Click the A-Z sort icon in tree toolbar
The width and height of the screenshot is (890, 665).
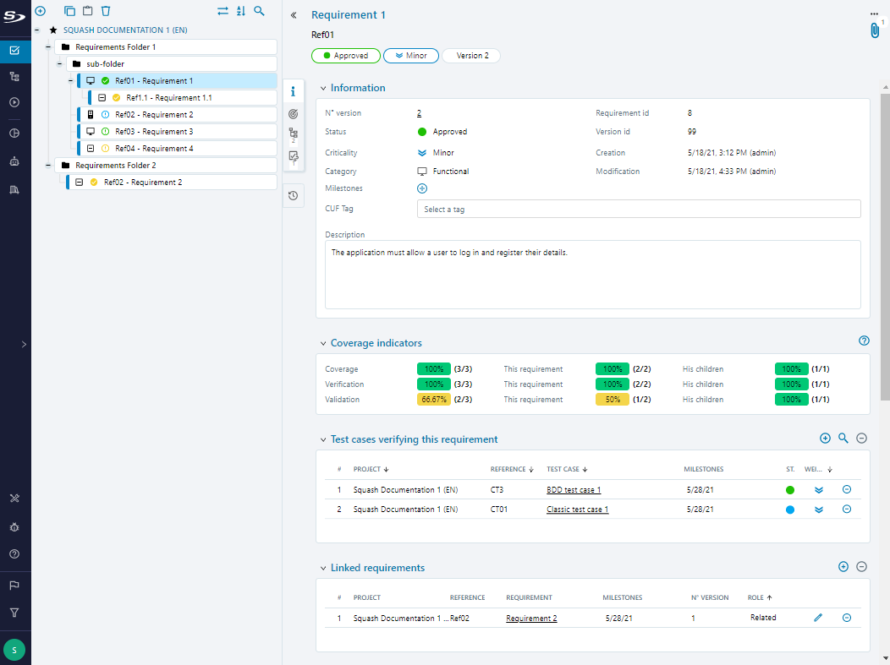tap(241, 11)
